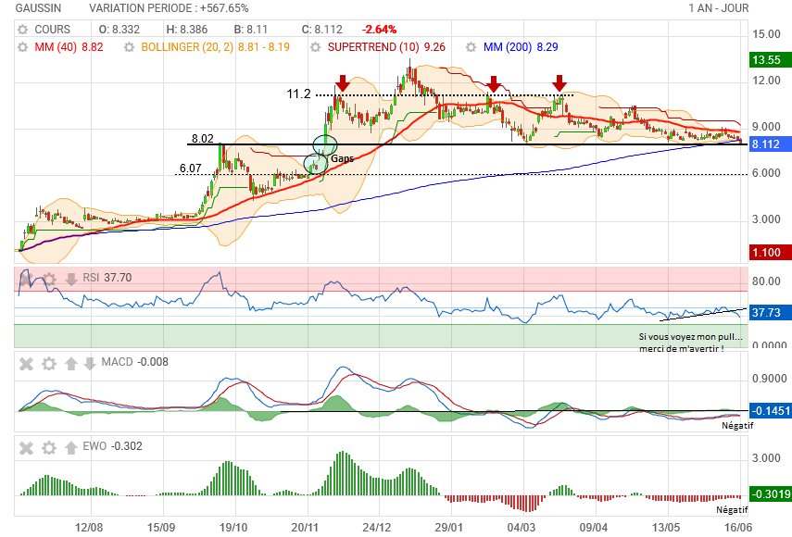Click the close value C: 8.112
Image resolution: width=792 pixels, height=537 pixels.
(322, 30)
